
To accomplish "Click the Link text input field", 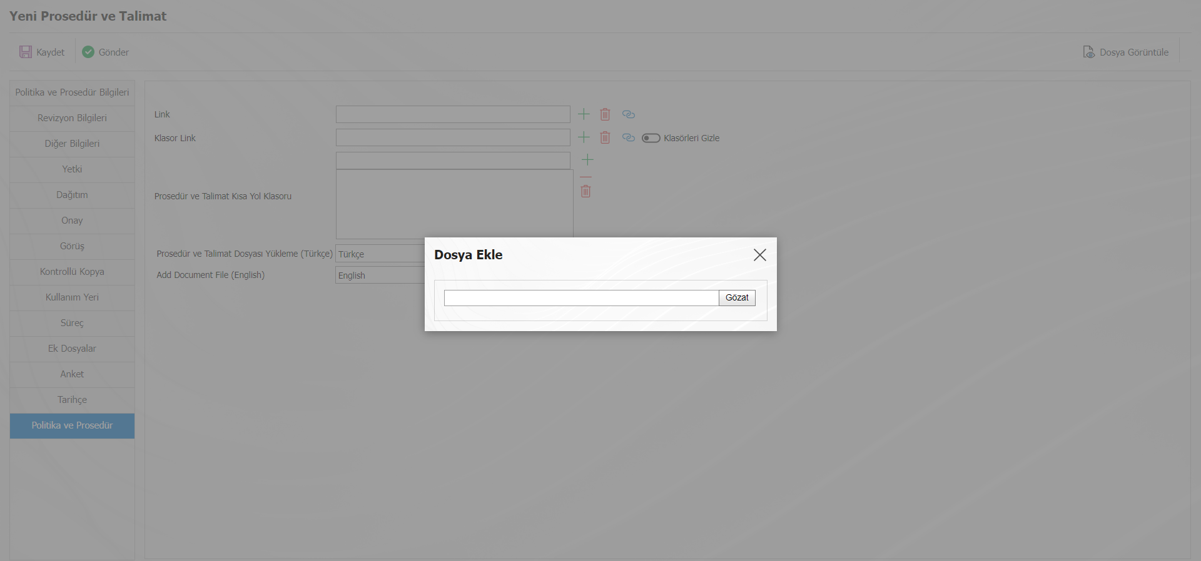I will (453, 114).
